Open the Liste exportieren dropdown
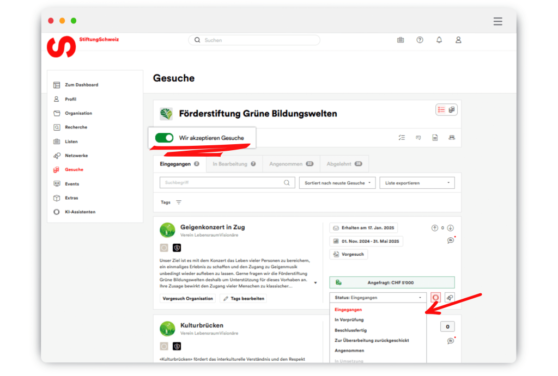The height and width of the screenshot is (376, 558). tap(417, 183)
